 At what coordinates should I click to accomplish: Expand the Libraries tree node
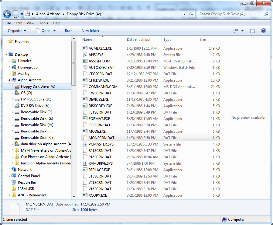pyautogui.click(x=9, y=61)
